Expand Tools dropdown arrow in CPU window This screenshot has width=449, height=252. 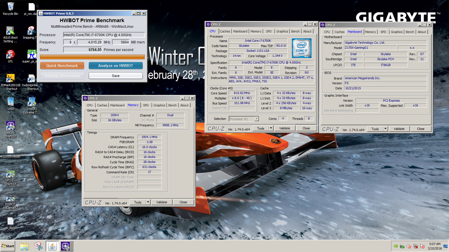tap(271, 128)
